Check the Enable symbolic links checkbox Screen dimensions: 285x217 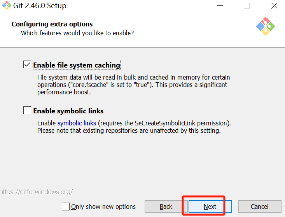[27, 110]
